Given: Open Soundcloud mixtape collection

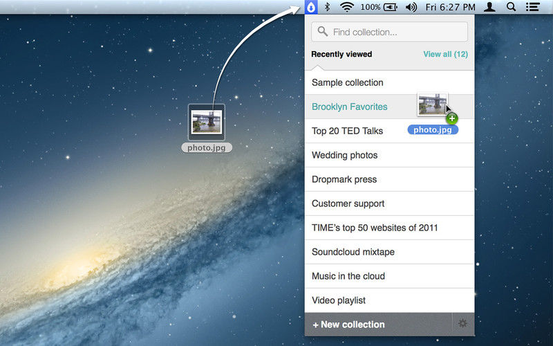Looking at the screenshot, I should (389, 252).
